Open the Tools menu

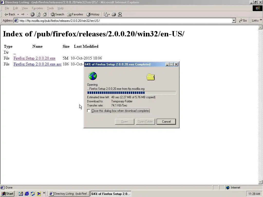pyautogui.click(x=50, y=8)
